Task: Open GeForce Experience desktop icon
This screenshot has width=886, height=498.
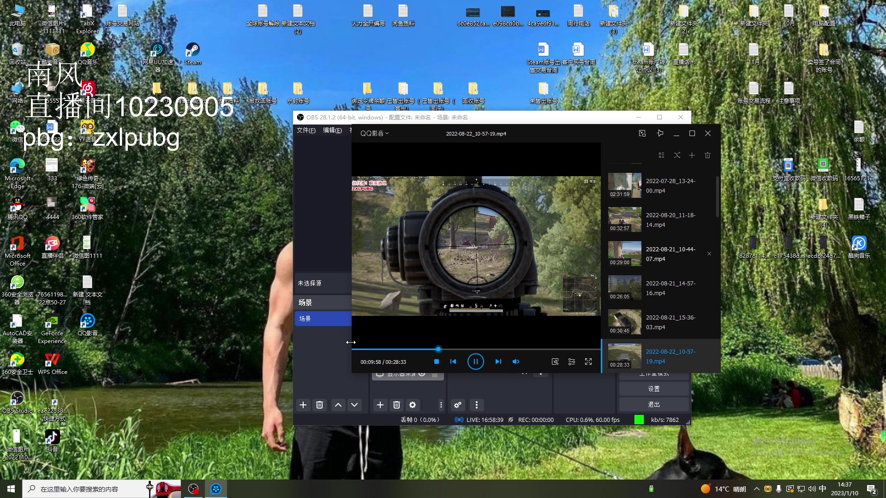Action: click(x=52, y=328)
